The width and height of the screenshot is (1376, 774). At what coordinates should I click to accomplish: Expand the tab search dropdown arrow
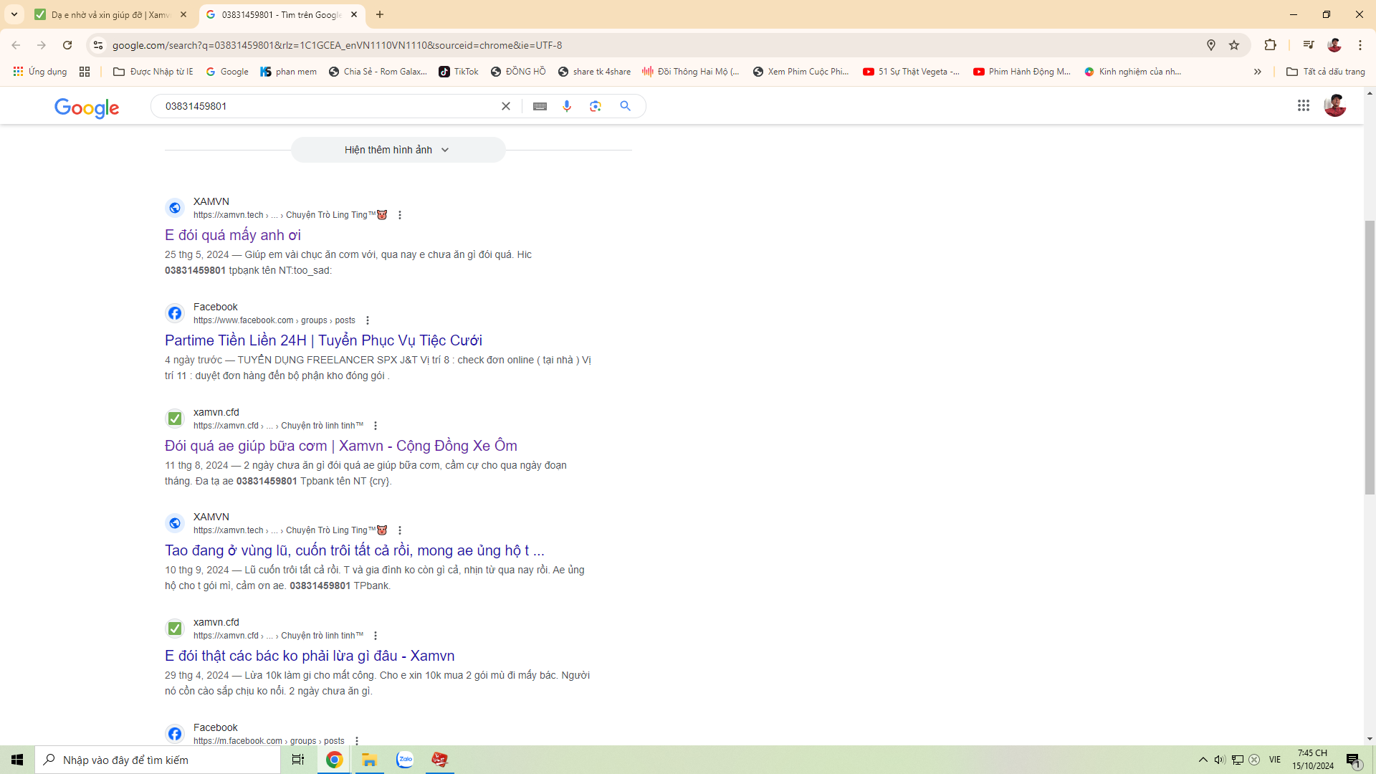coord(14,14)
